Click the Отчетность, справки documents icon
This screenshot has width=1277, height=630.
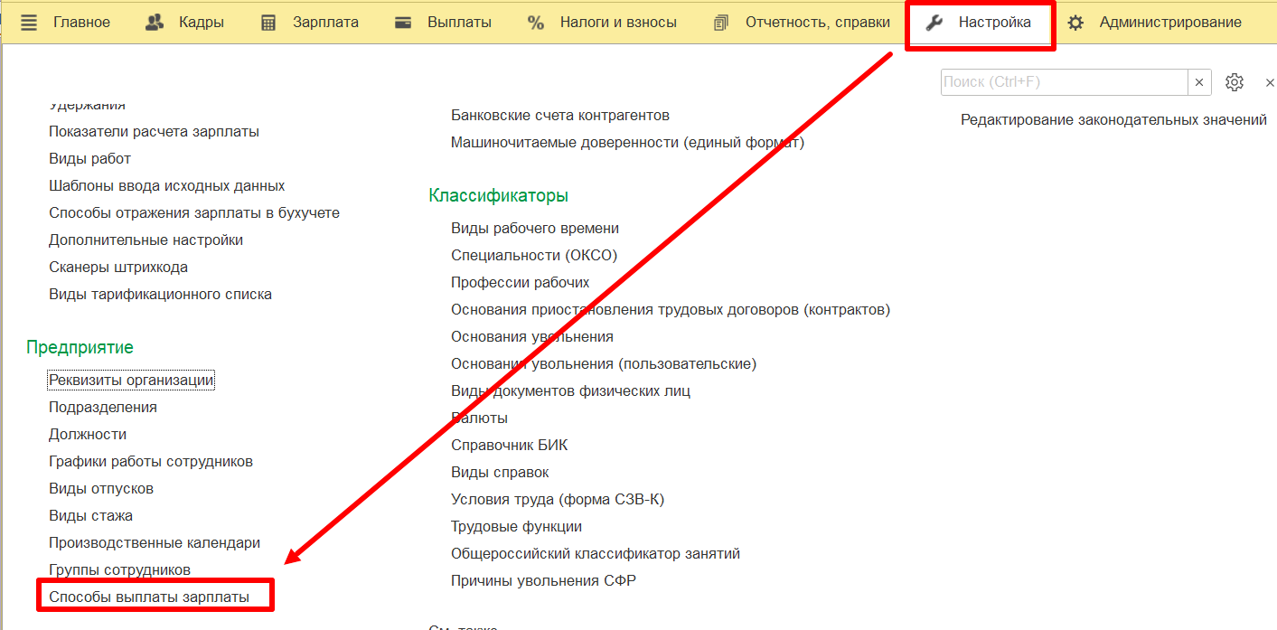pyautogui.click(x=720, y=23)
